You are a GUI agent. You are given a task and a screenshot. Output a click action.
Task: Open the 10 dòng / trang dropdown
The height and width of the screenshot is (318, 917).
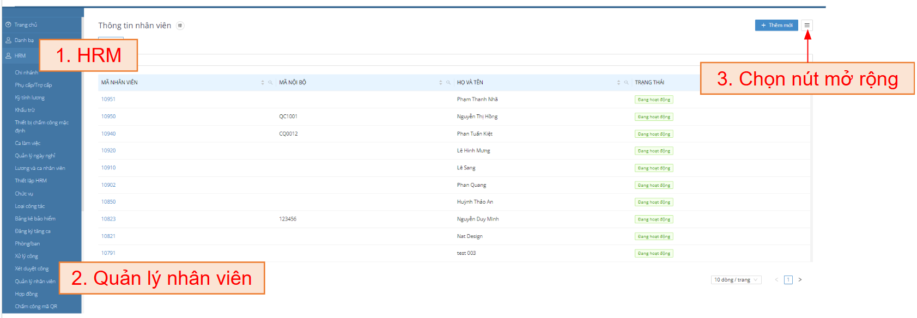pyautogui.click(x=736, y=280)
